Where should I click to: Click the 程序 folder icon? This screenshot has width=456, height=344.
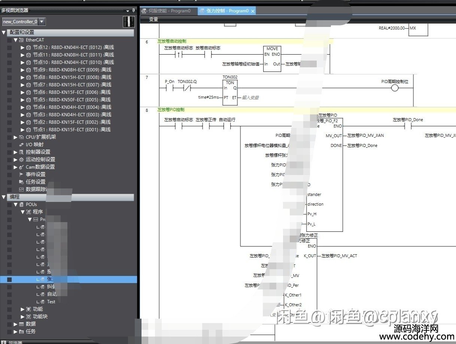pos(28,212)
